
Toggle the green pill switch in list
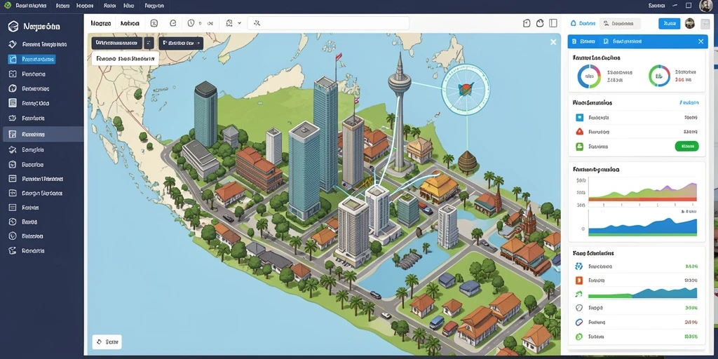(x=687, y=147)
